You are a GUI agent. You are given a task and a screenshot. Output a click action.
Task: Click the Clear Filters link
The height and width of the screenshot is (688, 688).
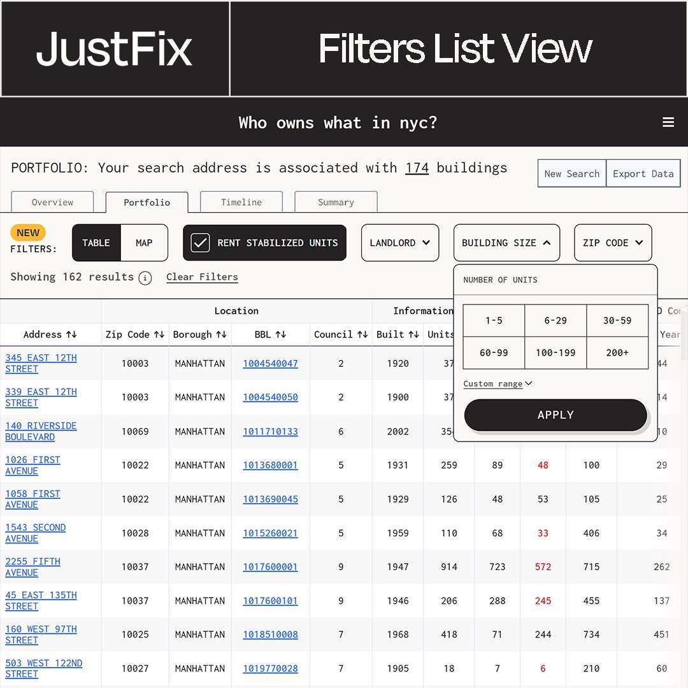click(202, 277)
